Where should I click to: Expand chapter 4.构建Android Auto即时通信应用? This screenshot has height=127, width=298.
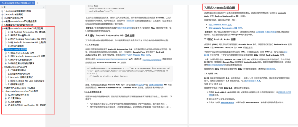[x=2, y=21]
